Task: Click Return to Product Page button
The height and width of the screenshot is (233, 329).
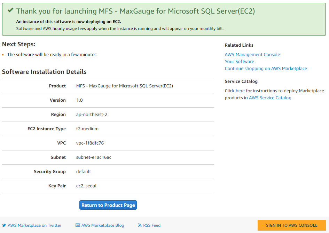Action: [108, 205]
